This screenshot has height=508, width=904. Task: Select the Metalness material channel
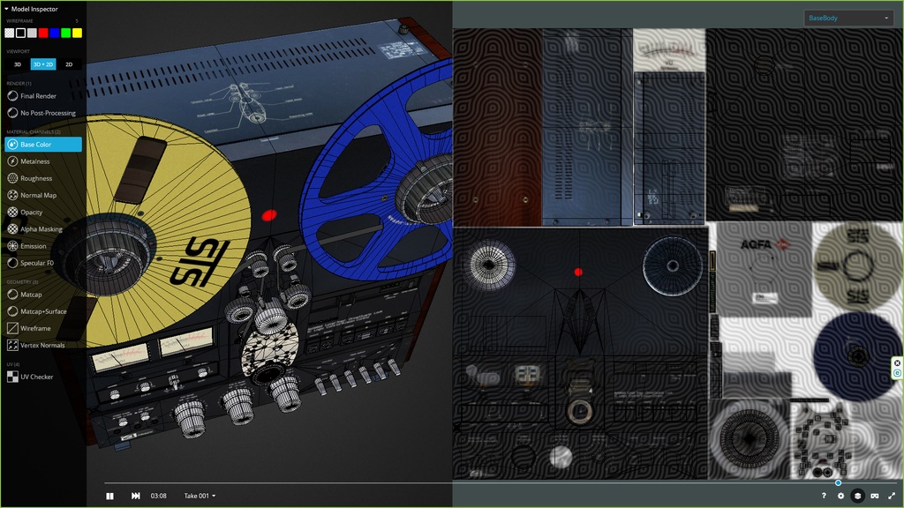click(x=35, y=161)
